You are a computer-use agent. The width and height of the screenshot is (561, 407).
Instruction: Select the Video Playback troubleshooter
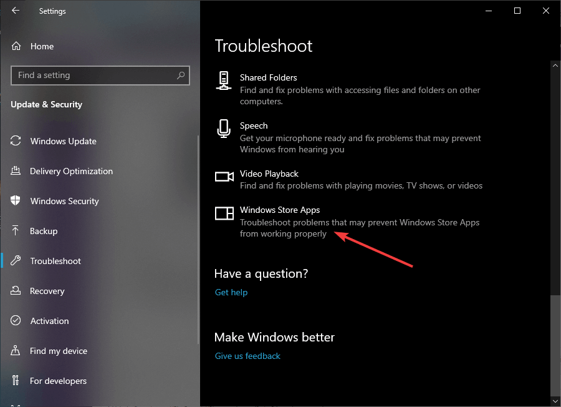349,180
